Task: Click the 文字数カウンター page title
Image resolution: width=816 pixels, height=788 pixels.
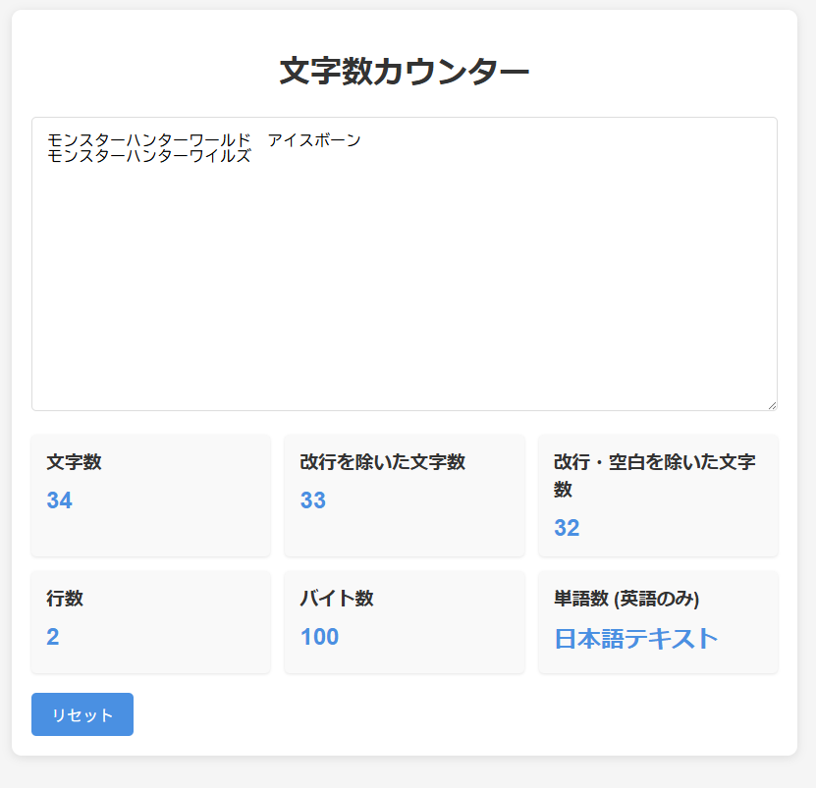Action: coord(405,72)
